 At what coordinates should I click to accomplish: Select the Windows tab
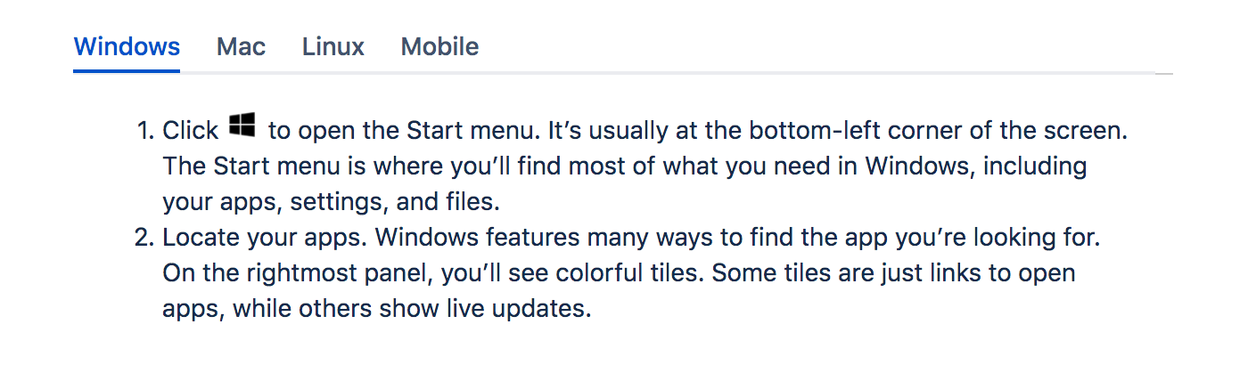(127, 46)
